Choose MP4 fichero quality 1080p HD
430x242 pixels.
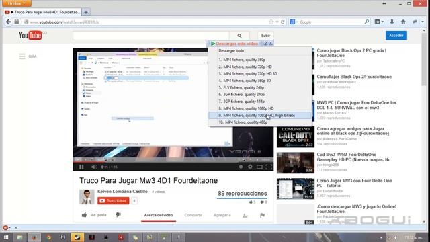[260, 108]
